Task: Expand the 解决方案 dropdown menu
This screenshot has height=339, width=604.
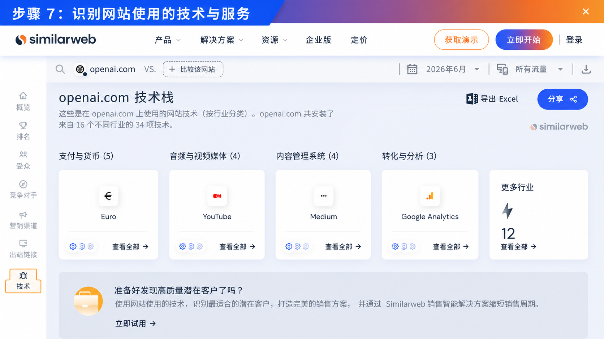Action: point(222,40)
